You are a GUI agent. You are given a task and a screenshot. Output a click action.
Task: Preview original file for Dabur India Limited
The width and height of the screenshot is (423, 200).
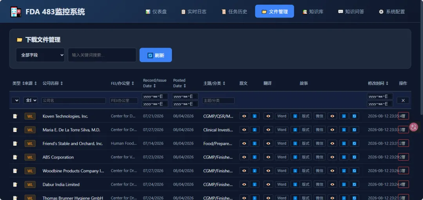click(x=244, y=184)
